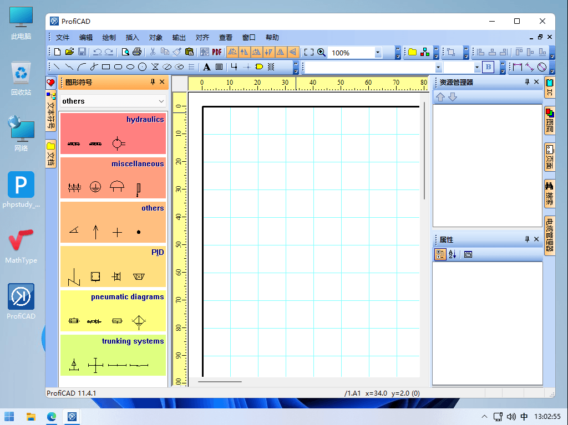Open a file using the folder icon

[69, 52]
